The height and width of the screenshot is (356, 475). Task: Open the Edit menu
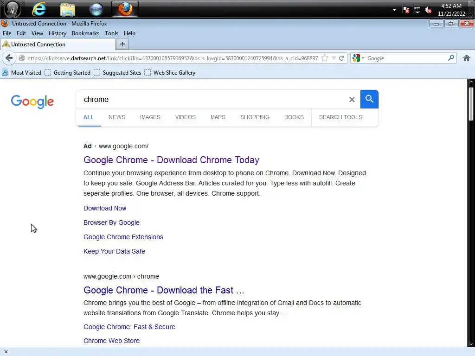coord(21,33)
